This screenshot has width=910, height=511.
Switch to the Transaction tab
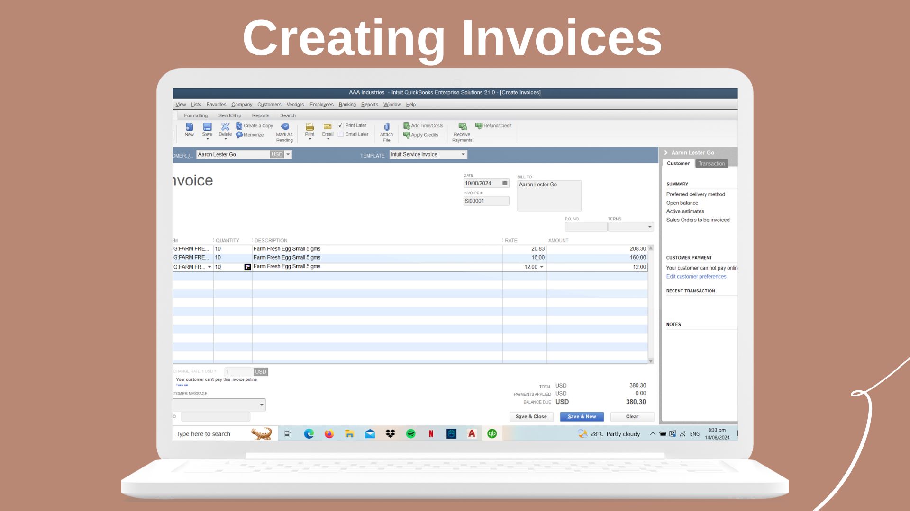[x=711, y=164]
